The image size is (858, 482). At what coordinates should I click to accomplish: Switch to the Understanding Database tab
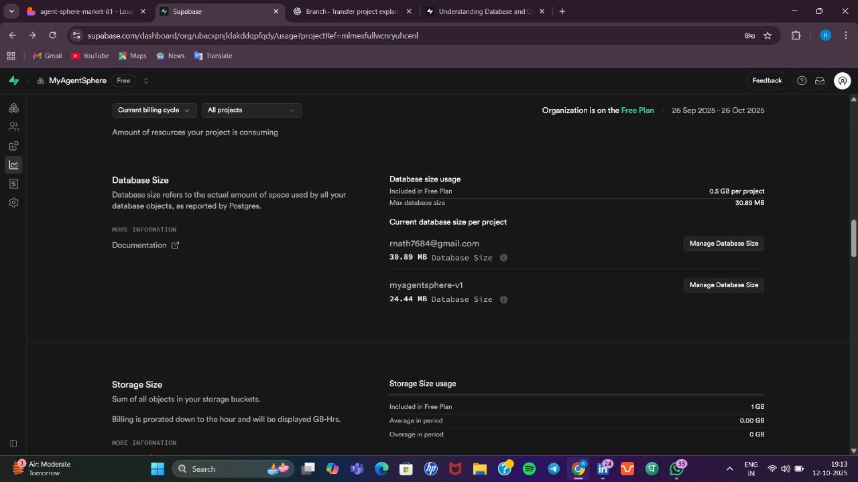pos(485,11)
